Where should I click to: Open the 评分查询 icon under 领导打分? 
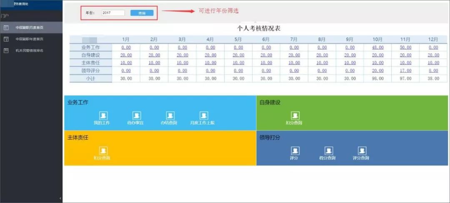[x=362, y=151]
